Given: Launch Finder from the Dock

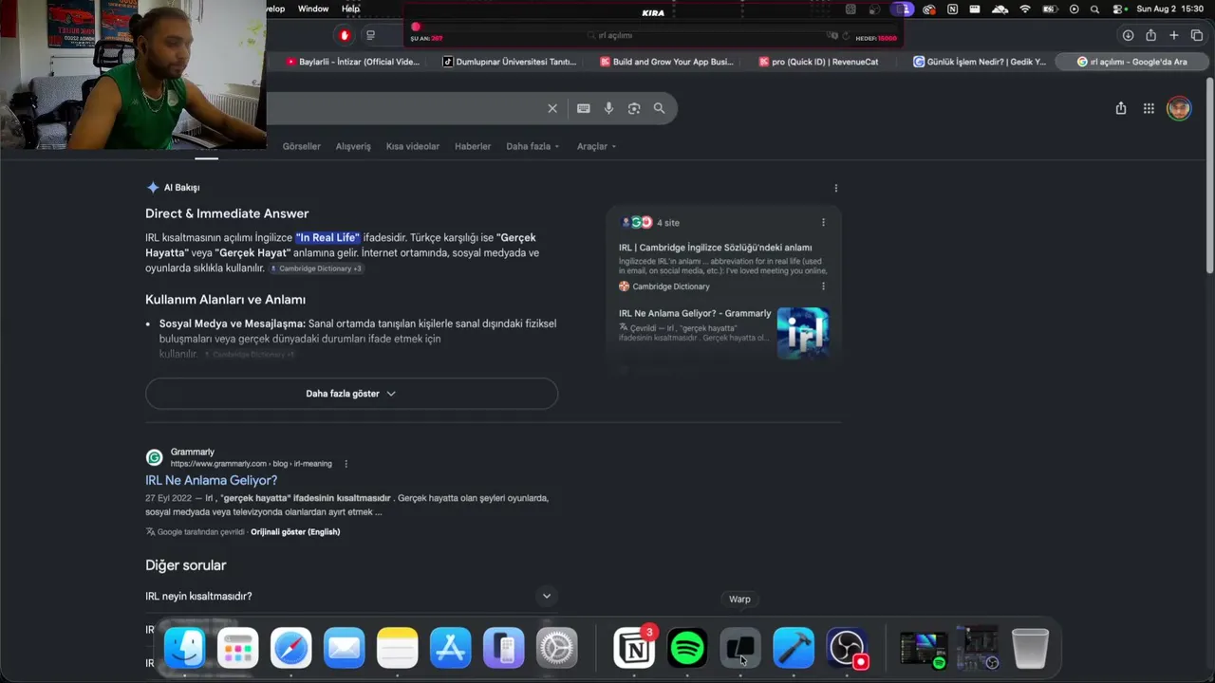Looking at the screenshot, I should 184,649.
